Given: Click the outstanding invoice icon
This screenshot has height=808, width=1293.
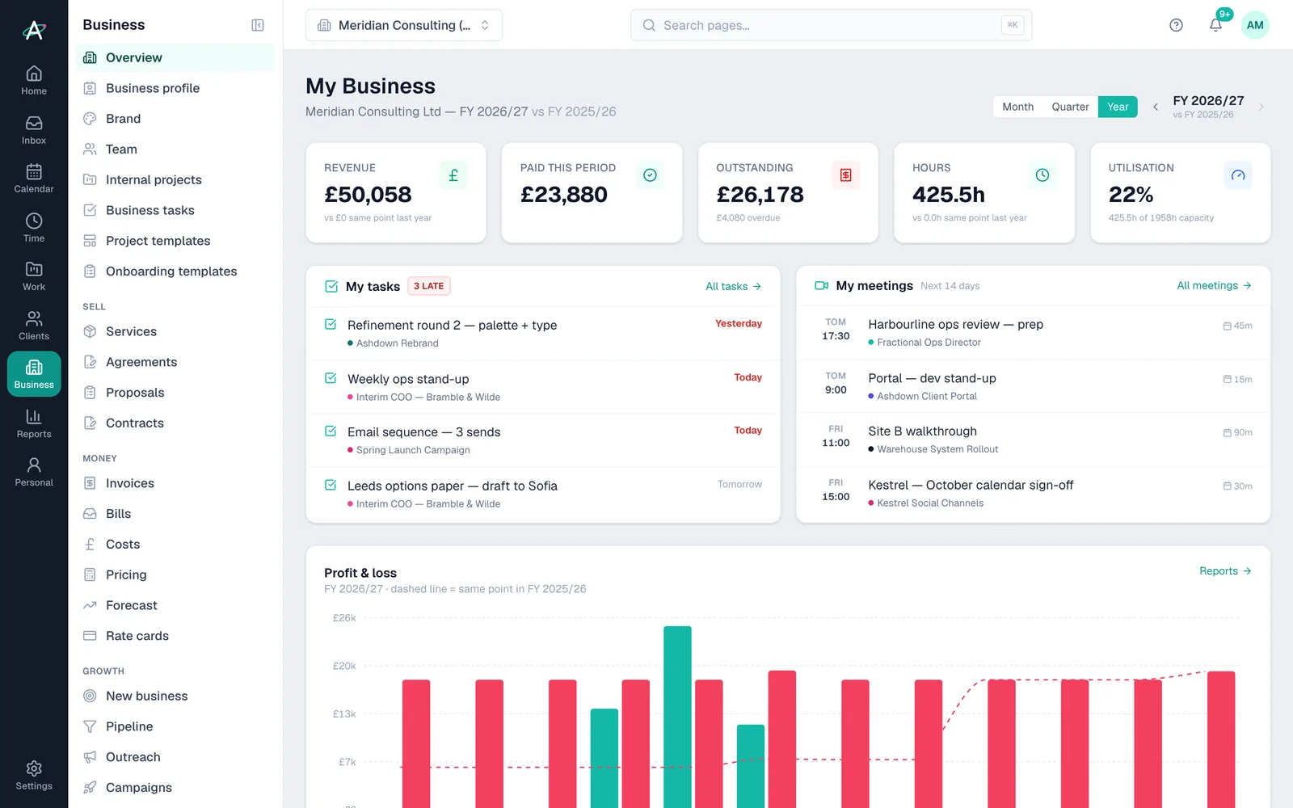Looking at the screenshot, I should tap(845, 175).
